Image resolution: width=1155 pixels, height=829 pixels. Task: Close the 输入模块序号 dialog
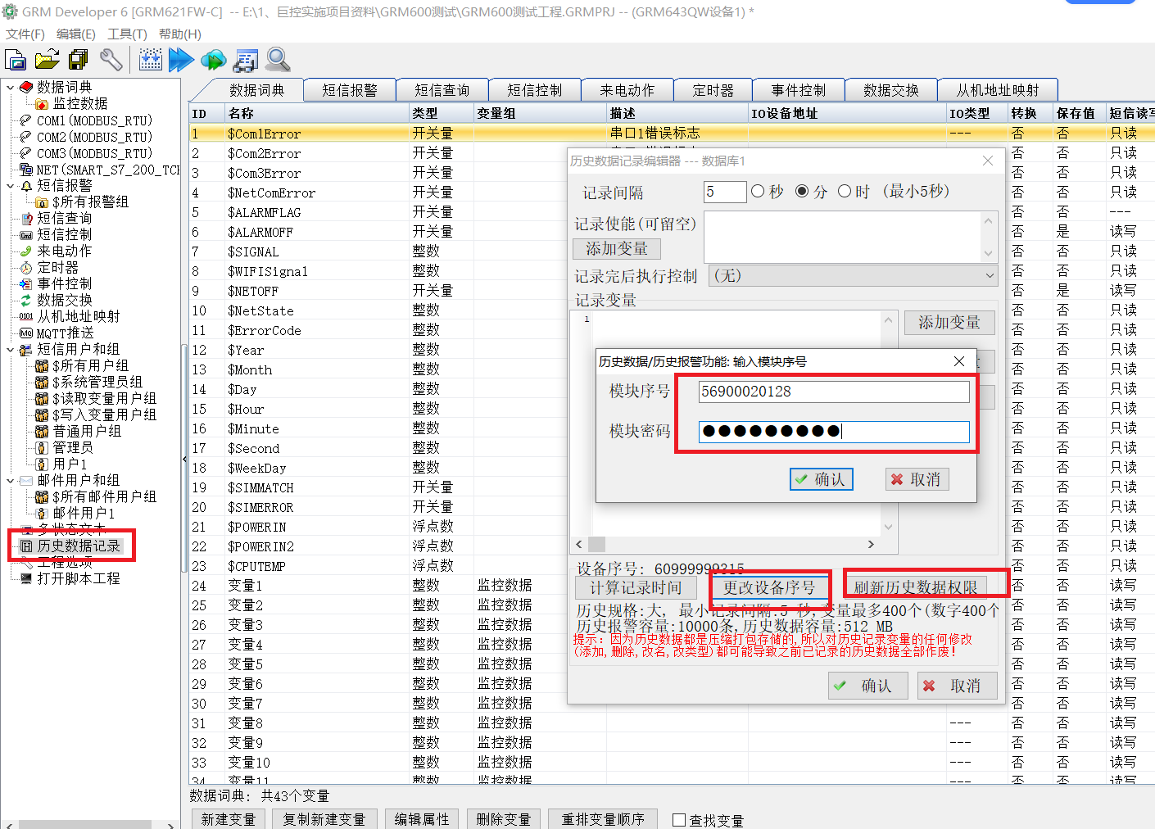point(959,361)
